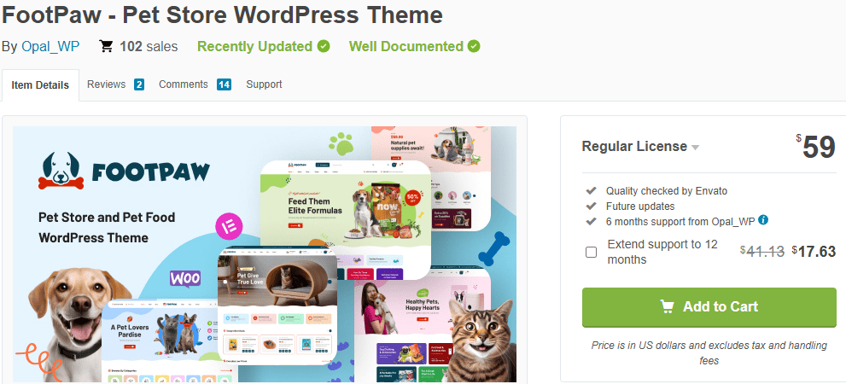Click the Quality checked by Envato line
Image resolution: width=846 pixels, height=384 pixels.
tap(667, 191)
